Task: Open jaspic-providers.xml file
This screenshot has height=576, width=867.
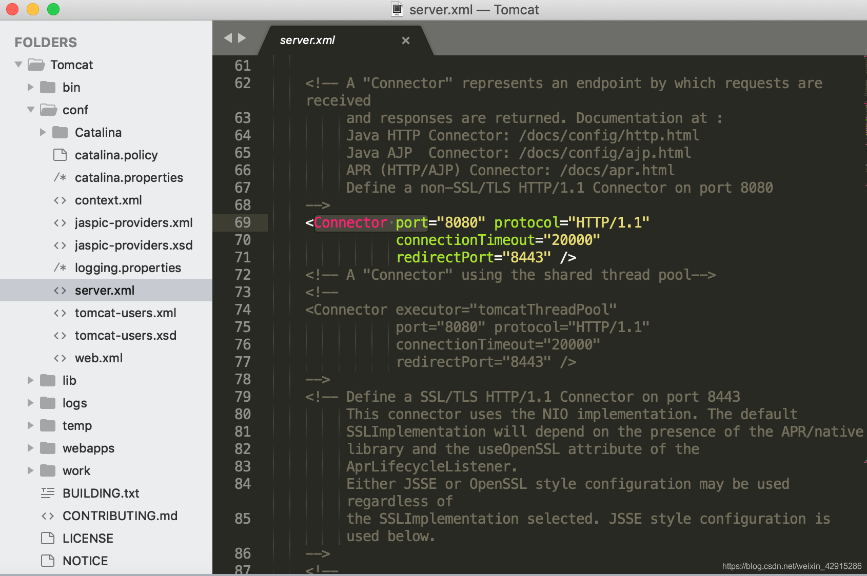Action: [x=134, y=222]
